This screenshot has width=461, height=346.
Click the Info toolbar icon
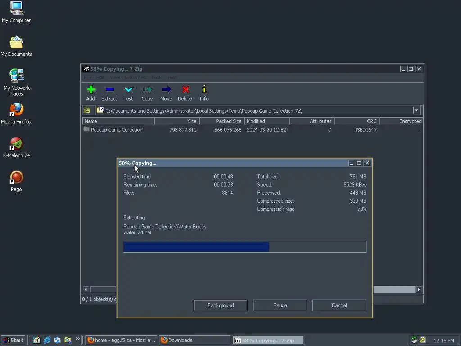[x=204, y=93]
